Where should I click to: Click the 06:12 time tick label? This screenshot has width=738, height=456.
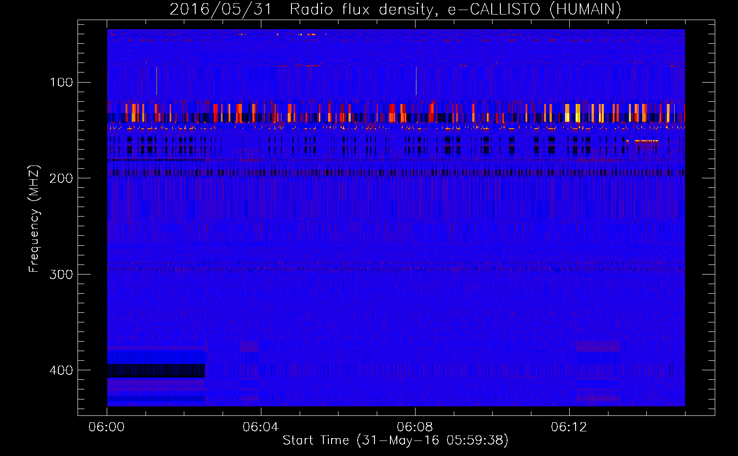tap(569, 427)
